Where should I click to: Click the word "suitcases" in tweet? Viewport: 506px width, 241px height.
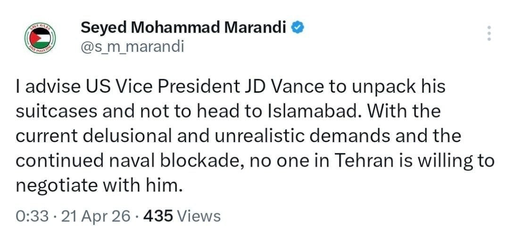[57, 112]
